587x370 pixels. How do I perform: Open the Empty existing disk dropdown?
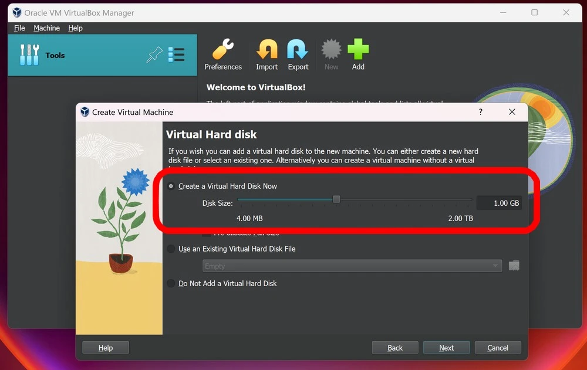point(352,266)
